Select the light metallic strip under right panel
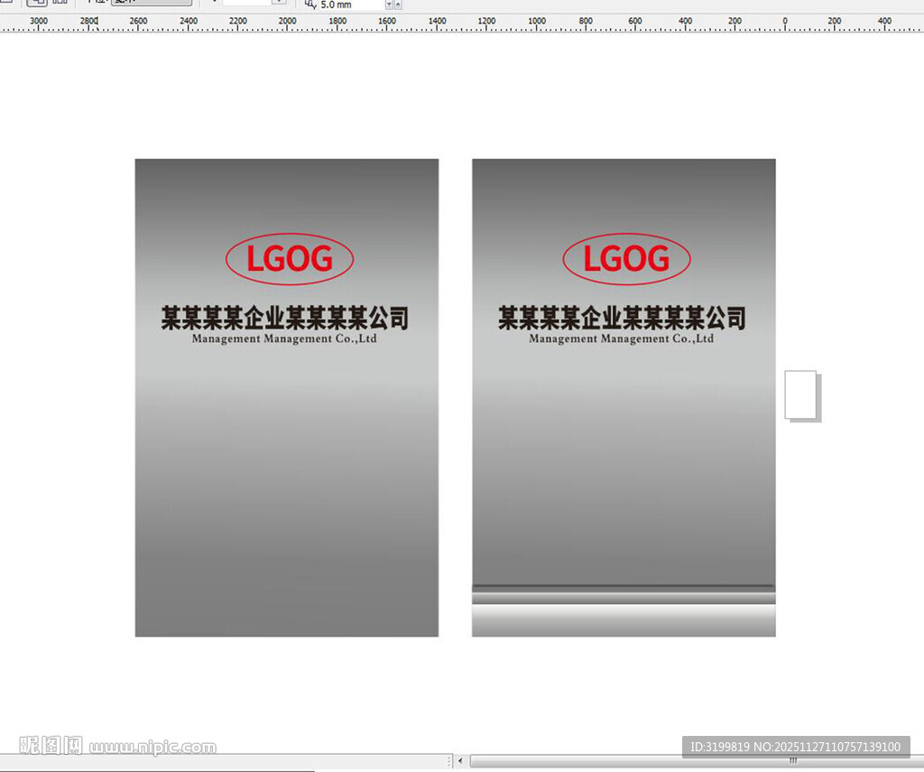Viewport: 924px width, 772px height. [x=624, y=621]
